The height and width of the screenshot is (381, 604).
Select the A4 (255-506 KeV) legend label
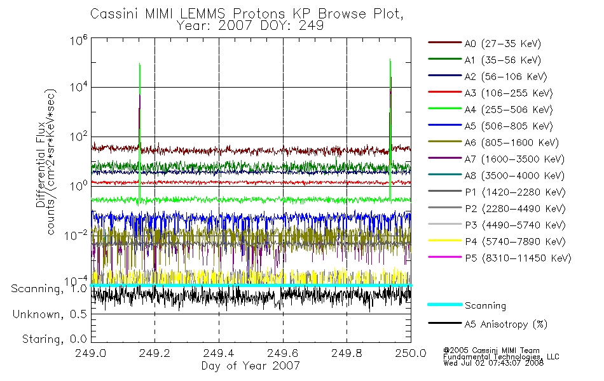[x=509, y=110]
